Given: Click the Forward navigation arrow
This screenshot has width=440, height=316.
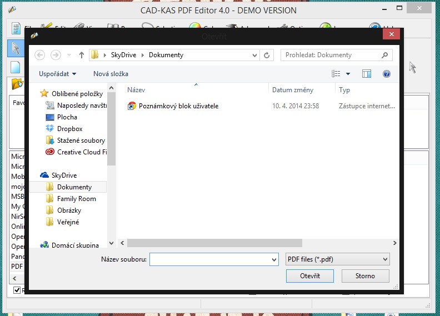Looking at the screenshot, I should pyautogui.click(x=56, y=55).
